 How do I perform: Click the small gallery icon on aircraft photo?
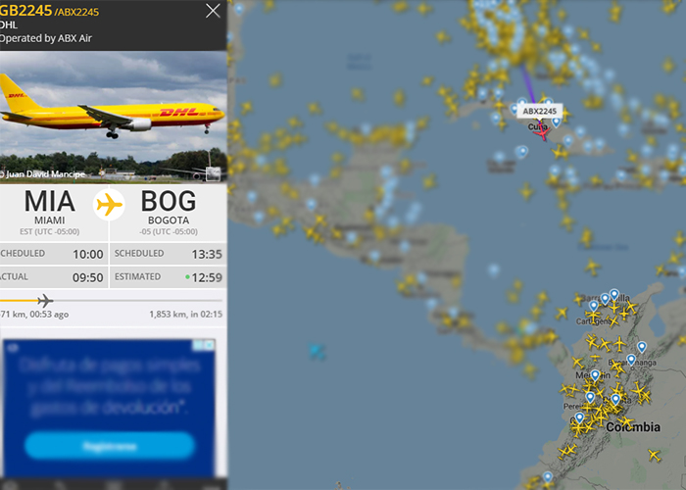pos(213,173)
